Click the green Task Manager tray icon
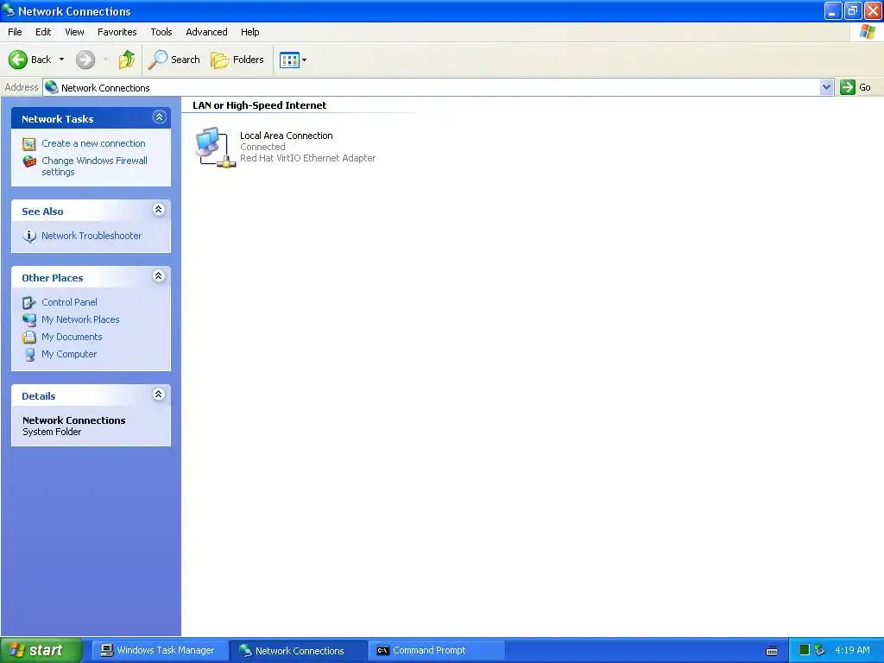Screen dimensions: 884x663 [x=805, y=650]
